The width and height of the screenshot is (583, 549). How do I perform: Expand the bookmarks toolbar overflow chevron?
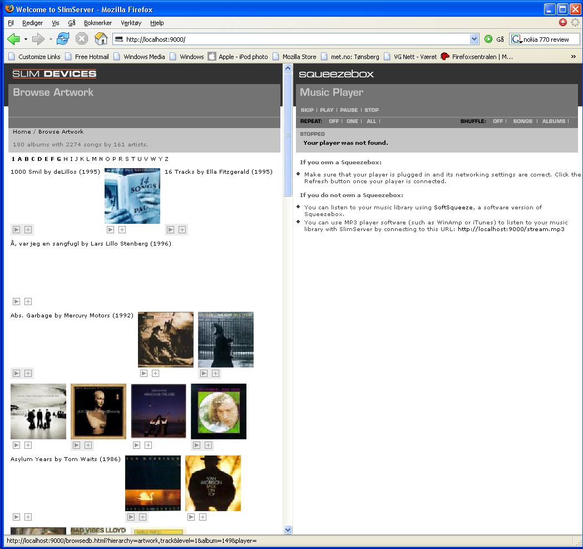coord(574,57)
